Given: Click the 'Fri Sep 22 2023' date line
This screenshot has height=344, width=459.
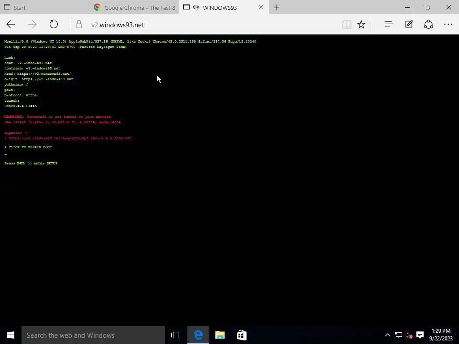Looking at the screenshot, I should [x=65, y=47].
